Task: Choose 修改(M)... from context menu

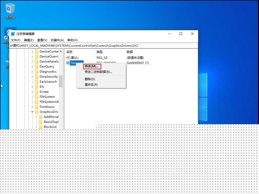Action: pos(92,66)
